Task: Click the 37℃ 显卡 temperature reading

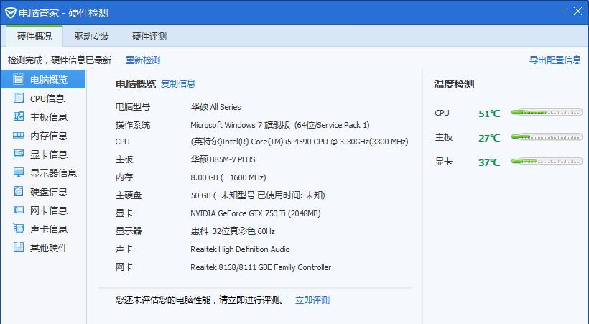Action: [489, 162]
